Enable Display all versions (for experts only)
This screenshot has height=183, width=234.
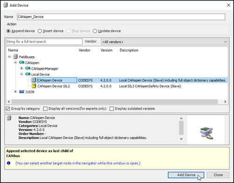pos(45,109)
